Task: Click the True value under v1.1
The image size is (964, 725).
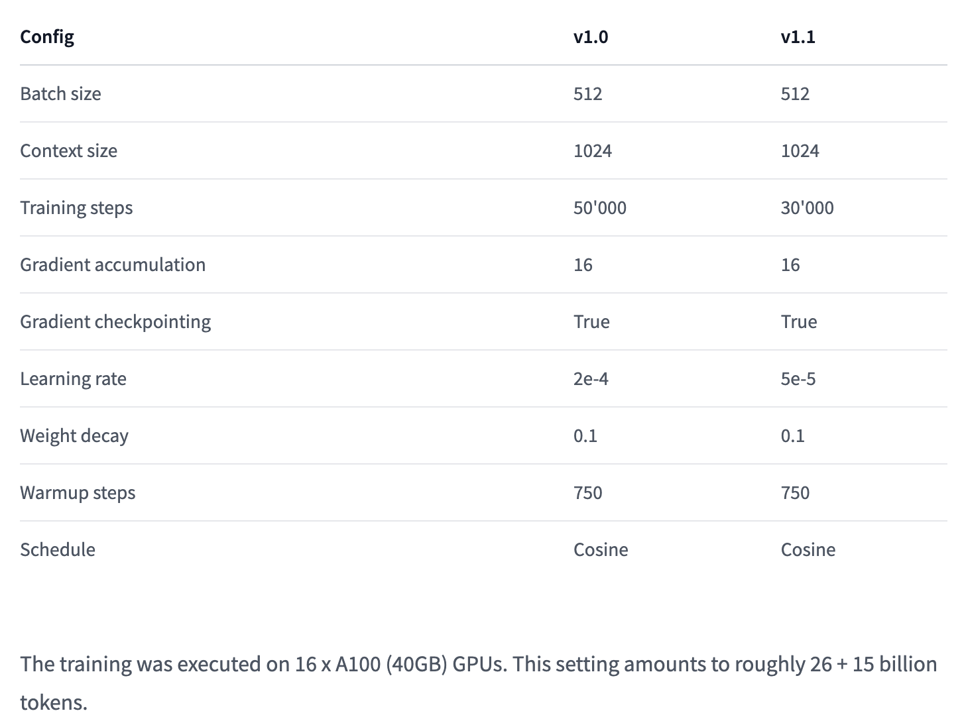Action: (799, 321)
